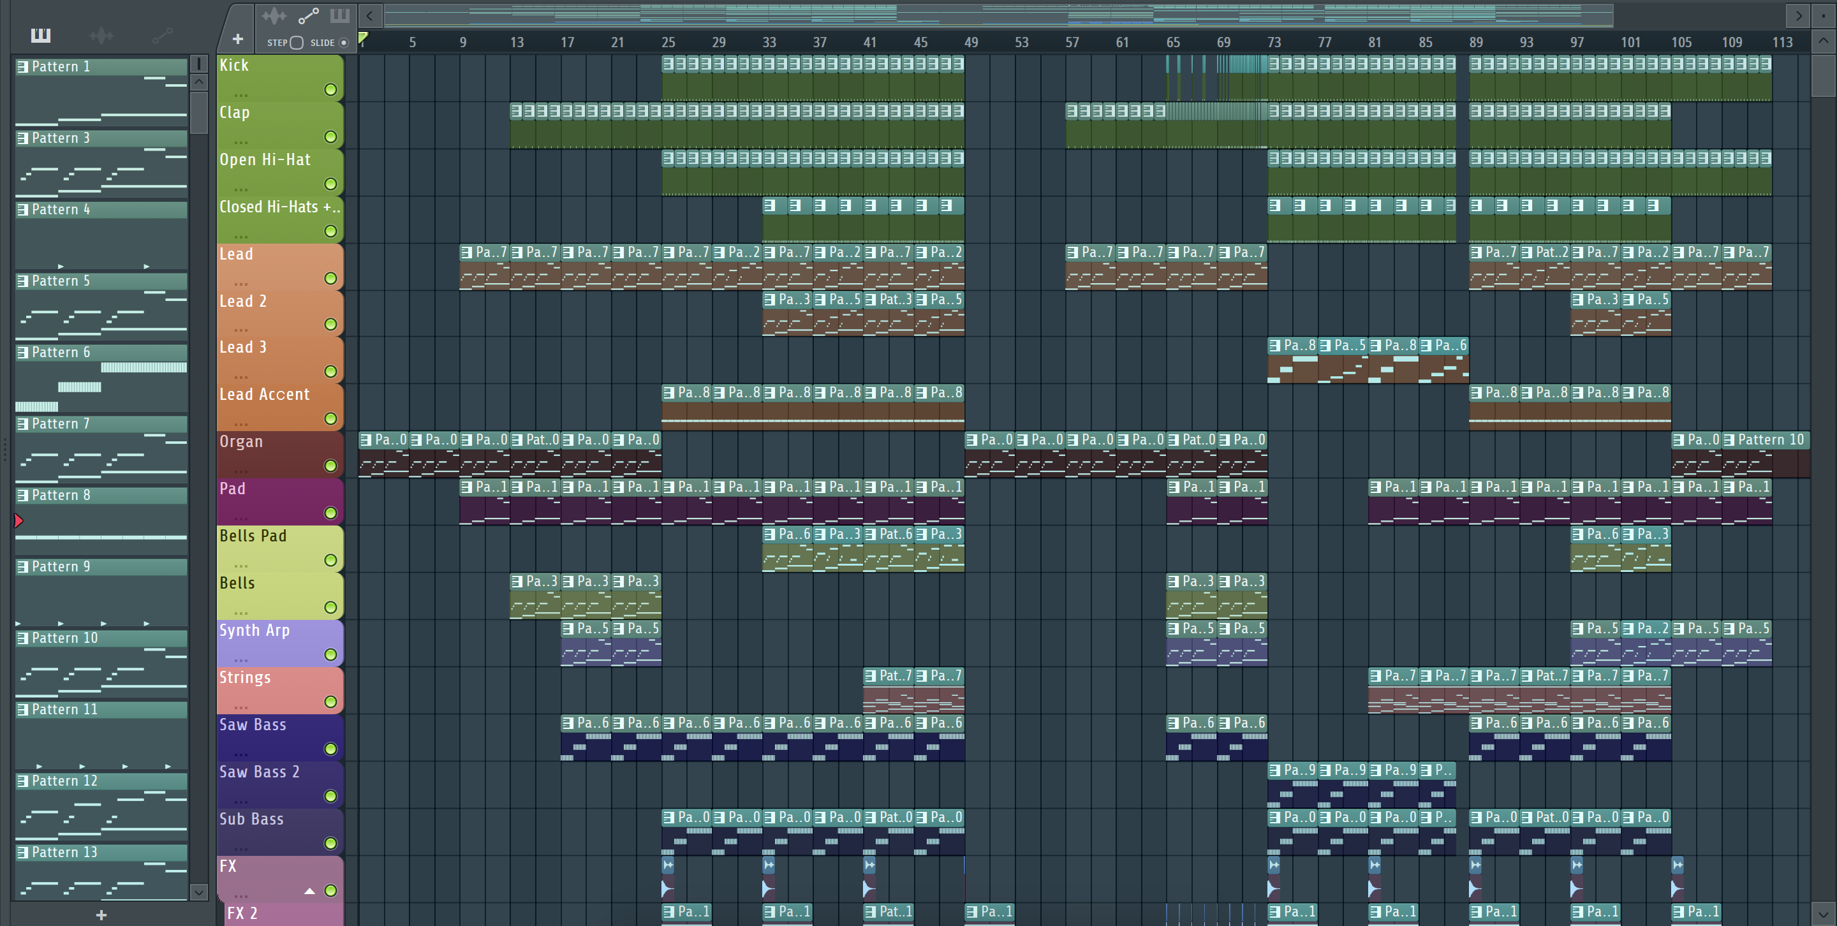Mute the Clap track
The width and height of the screenshot is (1837, 926).
coord(330,137)
